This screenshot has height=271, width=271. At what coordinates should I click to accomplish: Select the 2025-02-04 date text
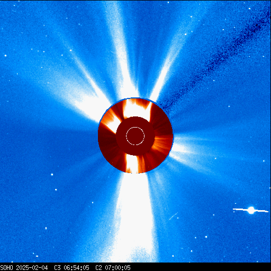click(32, 268)
